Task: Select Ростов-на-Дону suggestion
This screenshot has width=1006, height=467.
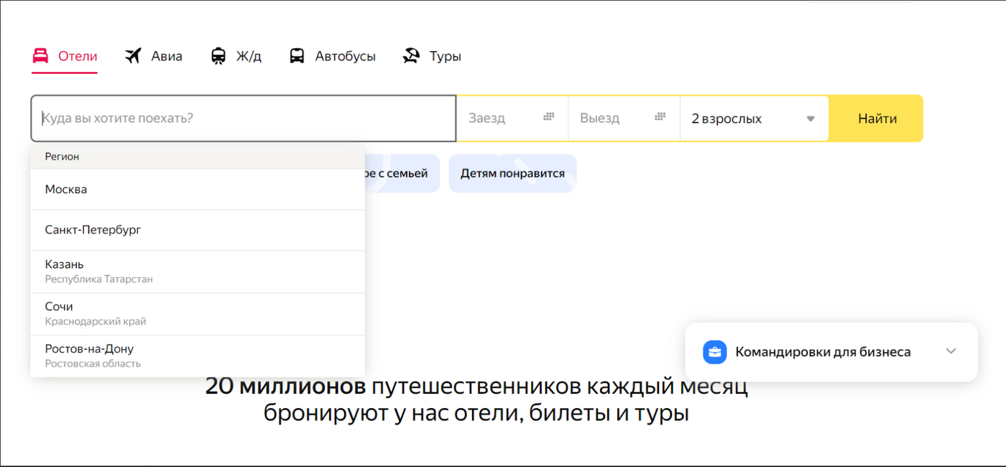Action: (x=198, y=356)
